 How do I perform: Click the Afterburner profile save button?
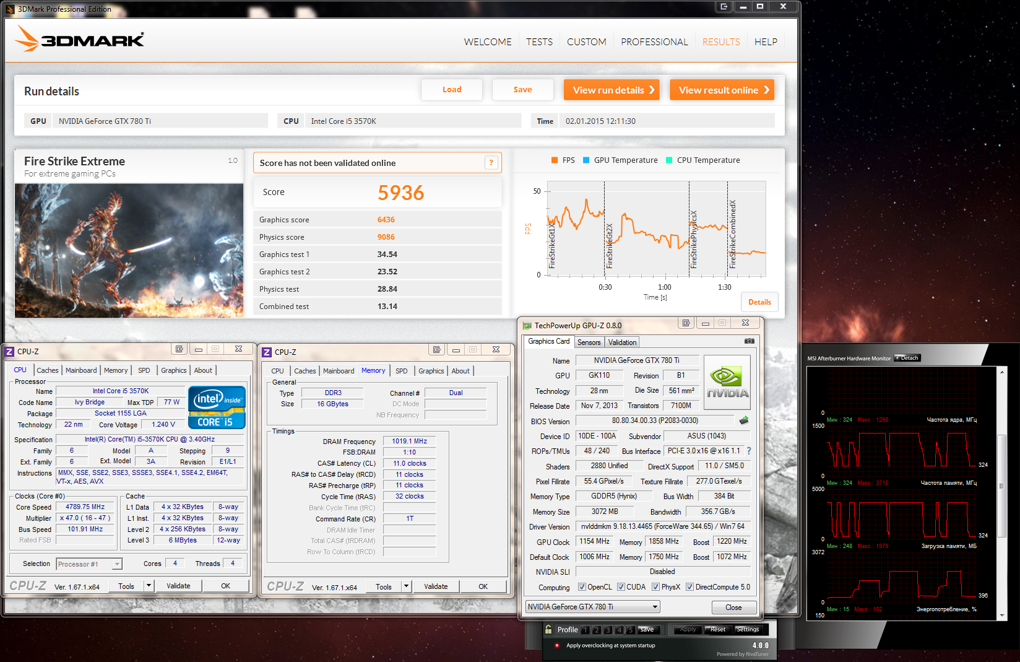click(x=647, y=630)
